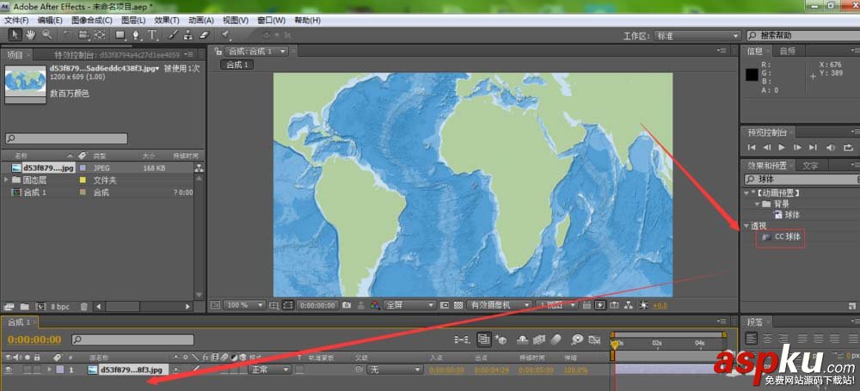Click the current-time indicator on the timeline ruler
The width and height of the screenshot is (860, 391).
tap(614, 345)
